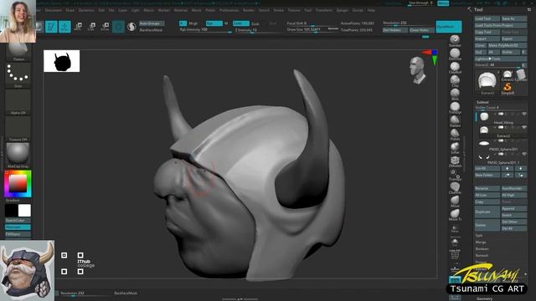This screenshot has width=536, height=301.
Task: Open the Alpha Off selector
Action: point(18,102)
